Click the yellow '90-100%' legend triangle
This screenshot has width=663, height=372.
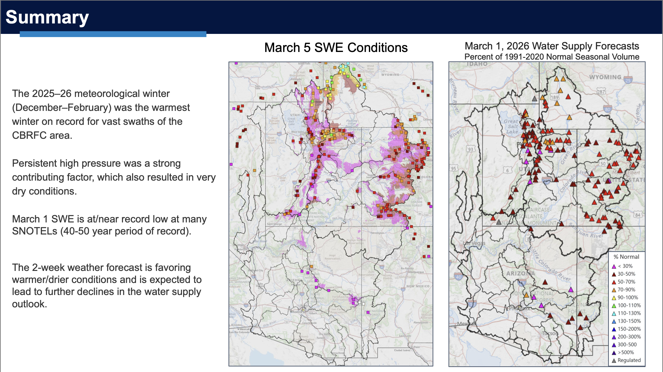coord(614,298)
